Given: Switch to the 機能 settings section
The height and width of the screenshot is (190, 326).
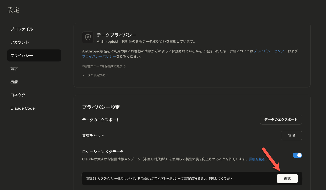Looking at the screenshot, I should (x=14, y=82).
